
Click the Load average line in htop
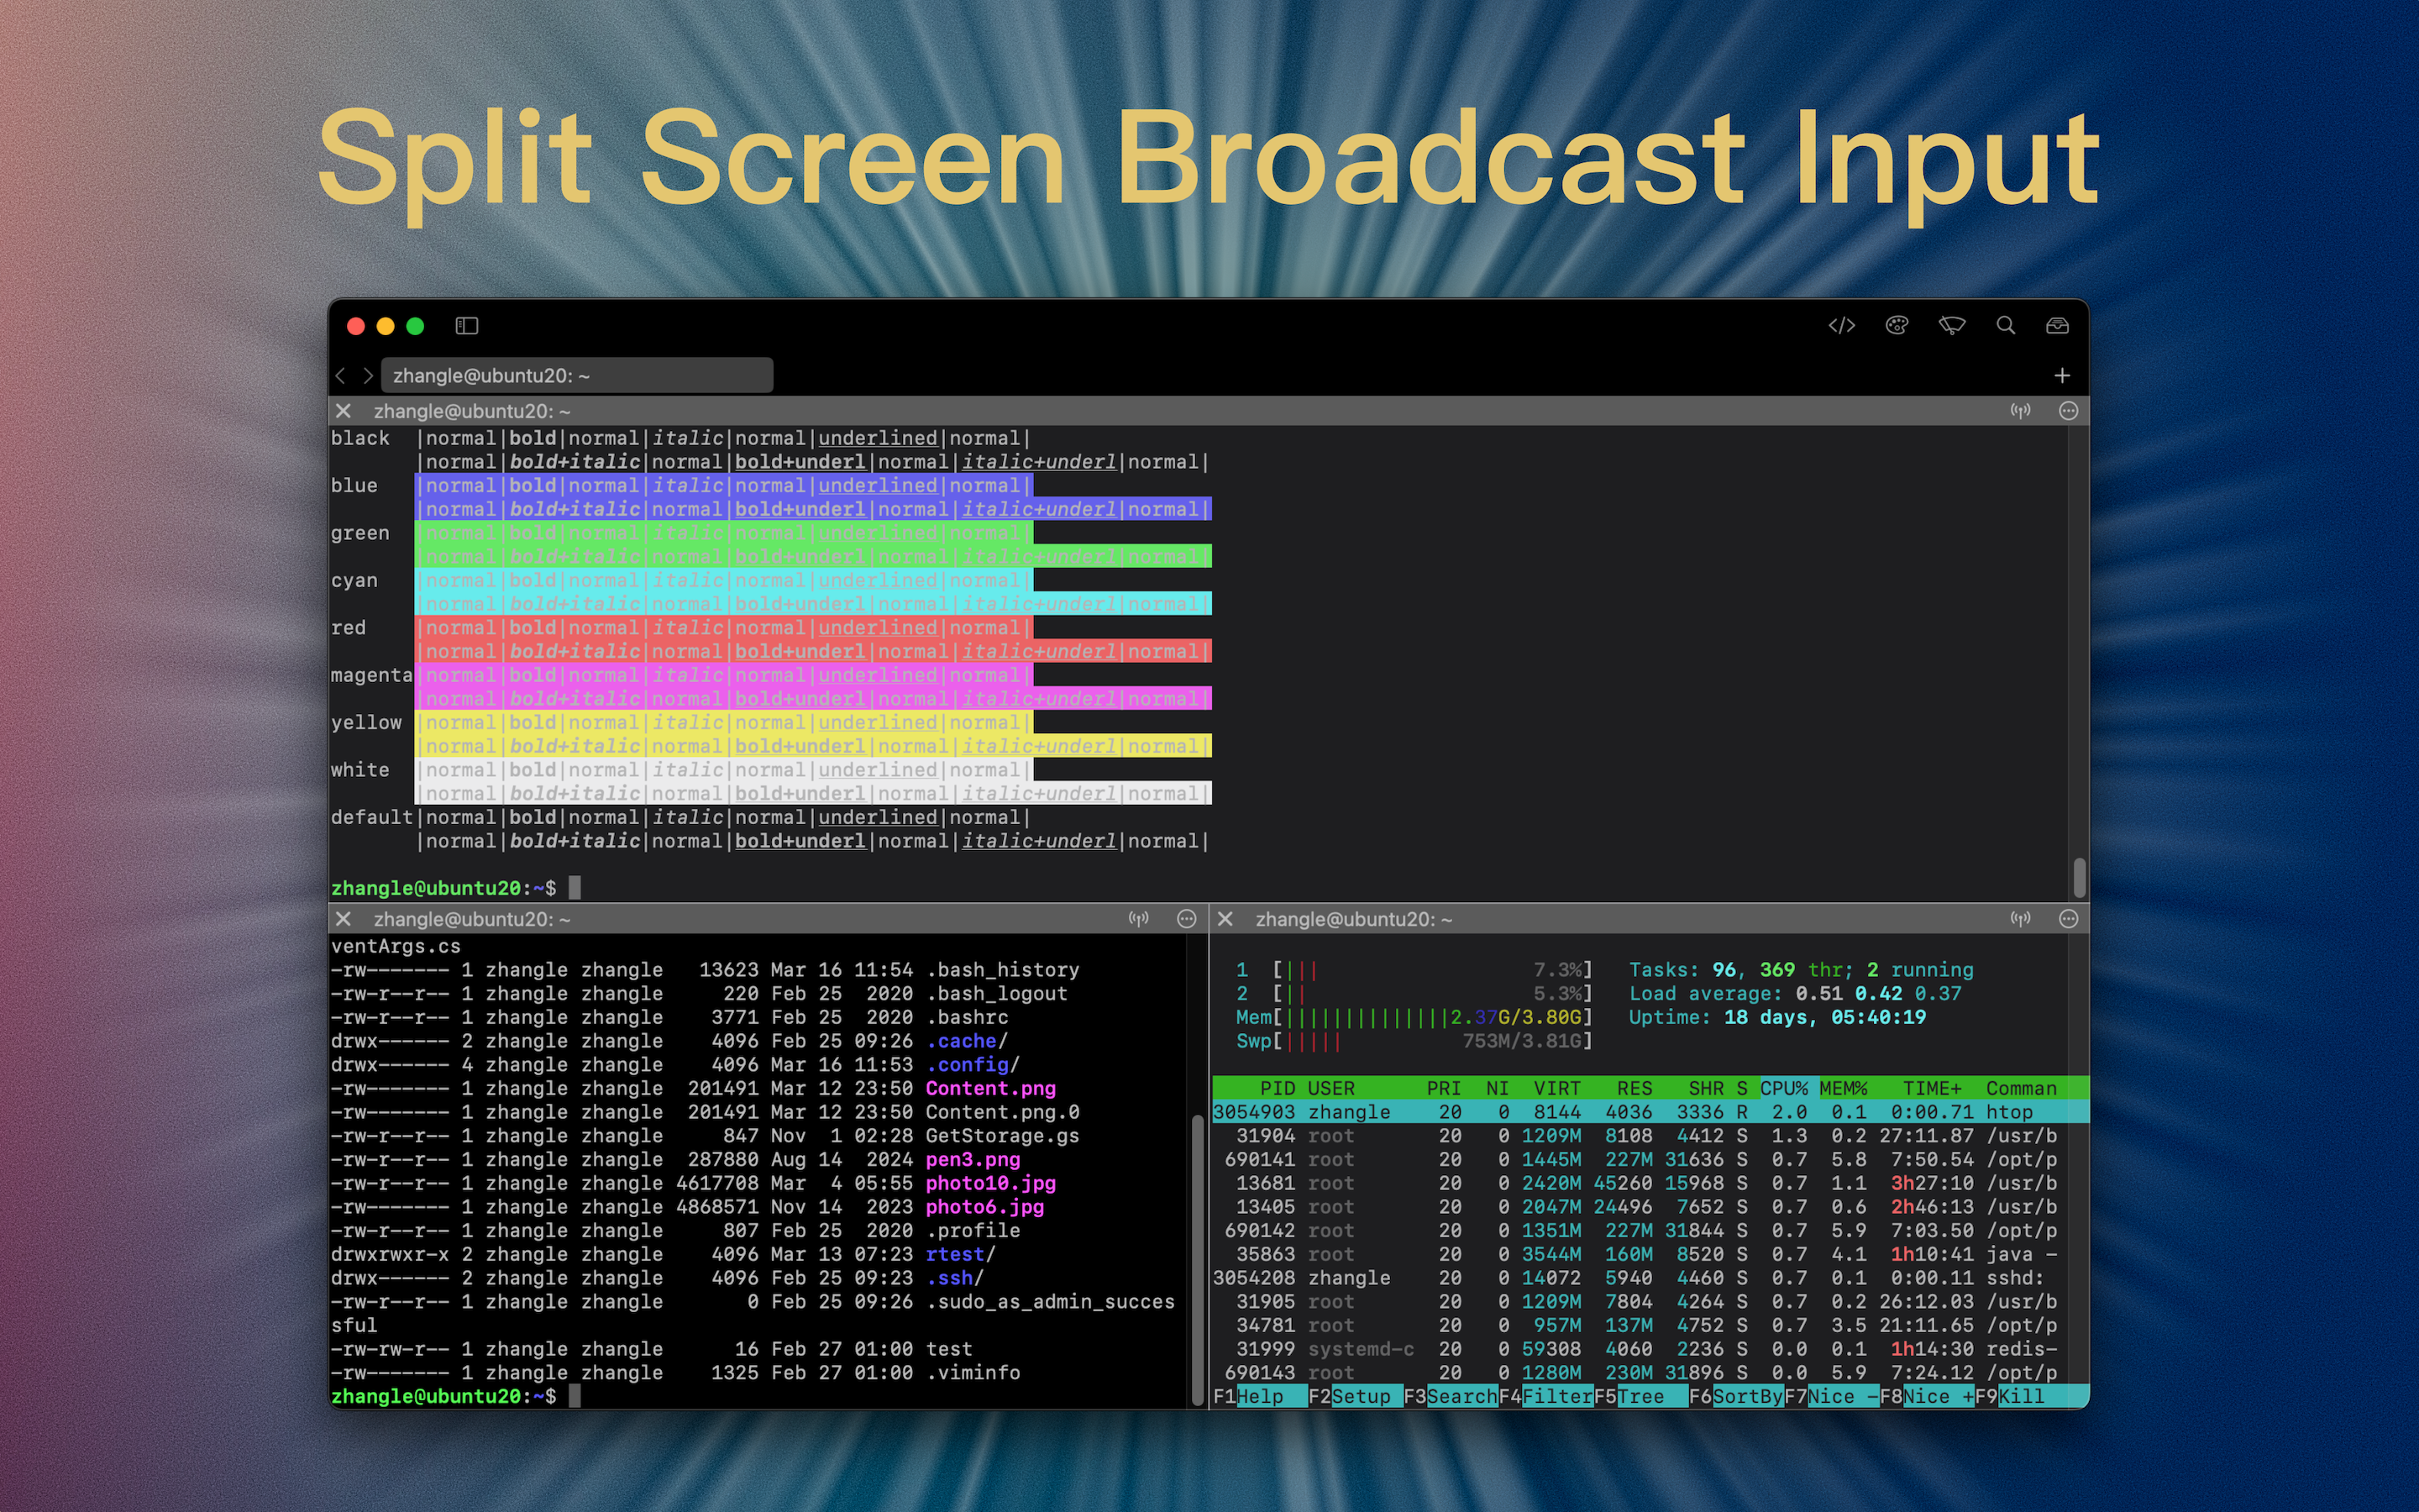[x=1795, y=994]
